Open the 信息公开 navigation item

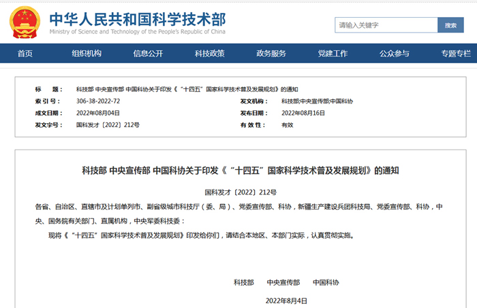point(148,54)
